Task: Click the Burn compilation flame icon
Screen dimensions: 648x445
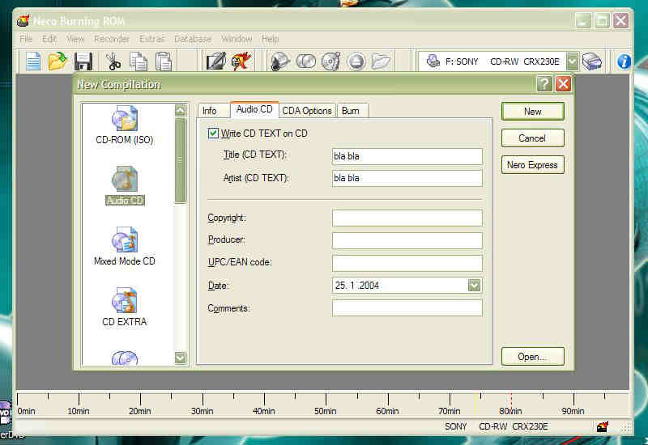Action: coord(241,61)
